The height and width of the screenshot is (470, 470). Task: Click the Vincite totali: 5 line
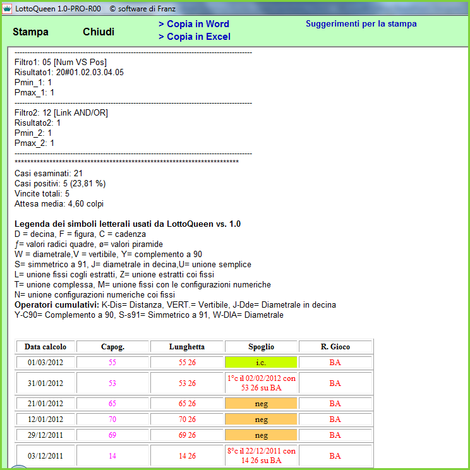click(42, 194)
